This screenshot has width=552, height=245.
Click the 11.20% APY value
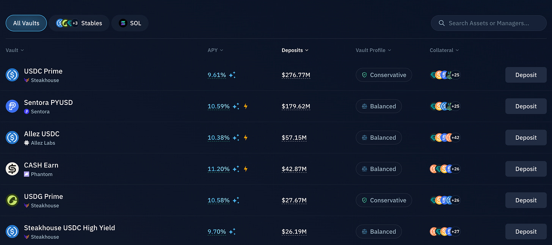click(x=219, y=169)
